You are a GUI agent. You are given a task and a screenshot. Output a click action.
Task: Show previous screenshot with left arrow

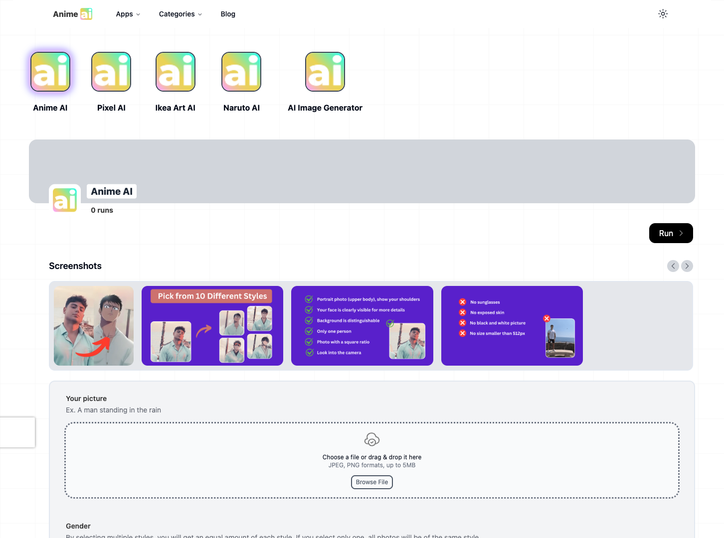click(x=673, y=266)
